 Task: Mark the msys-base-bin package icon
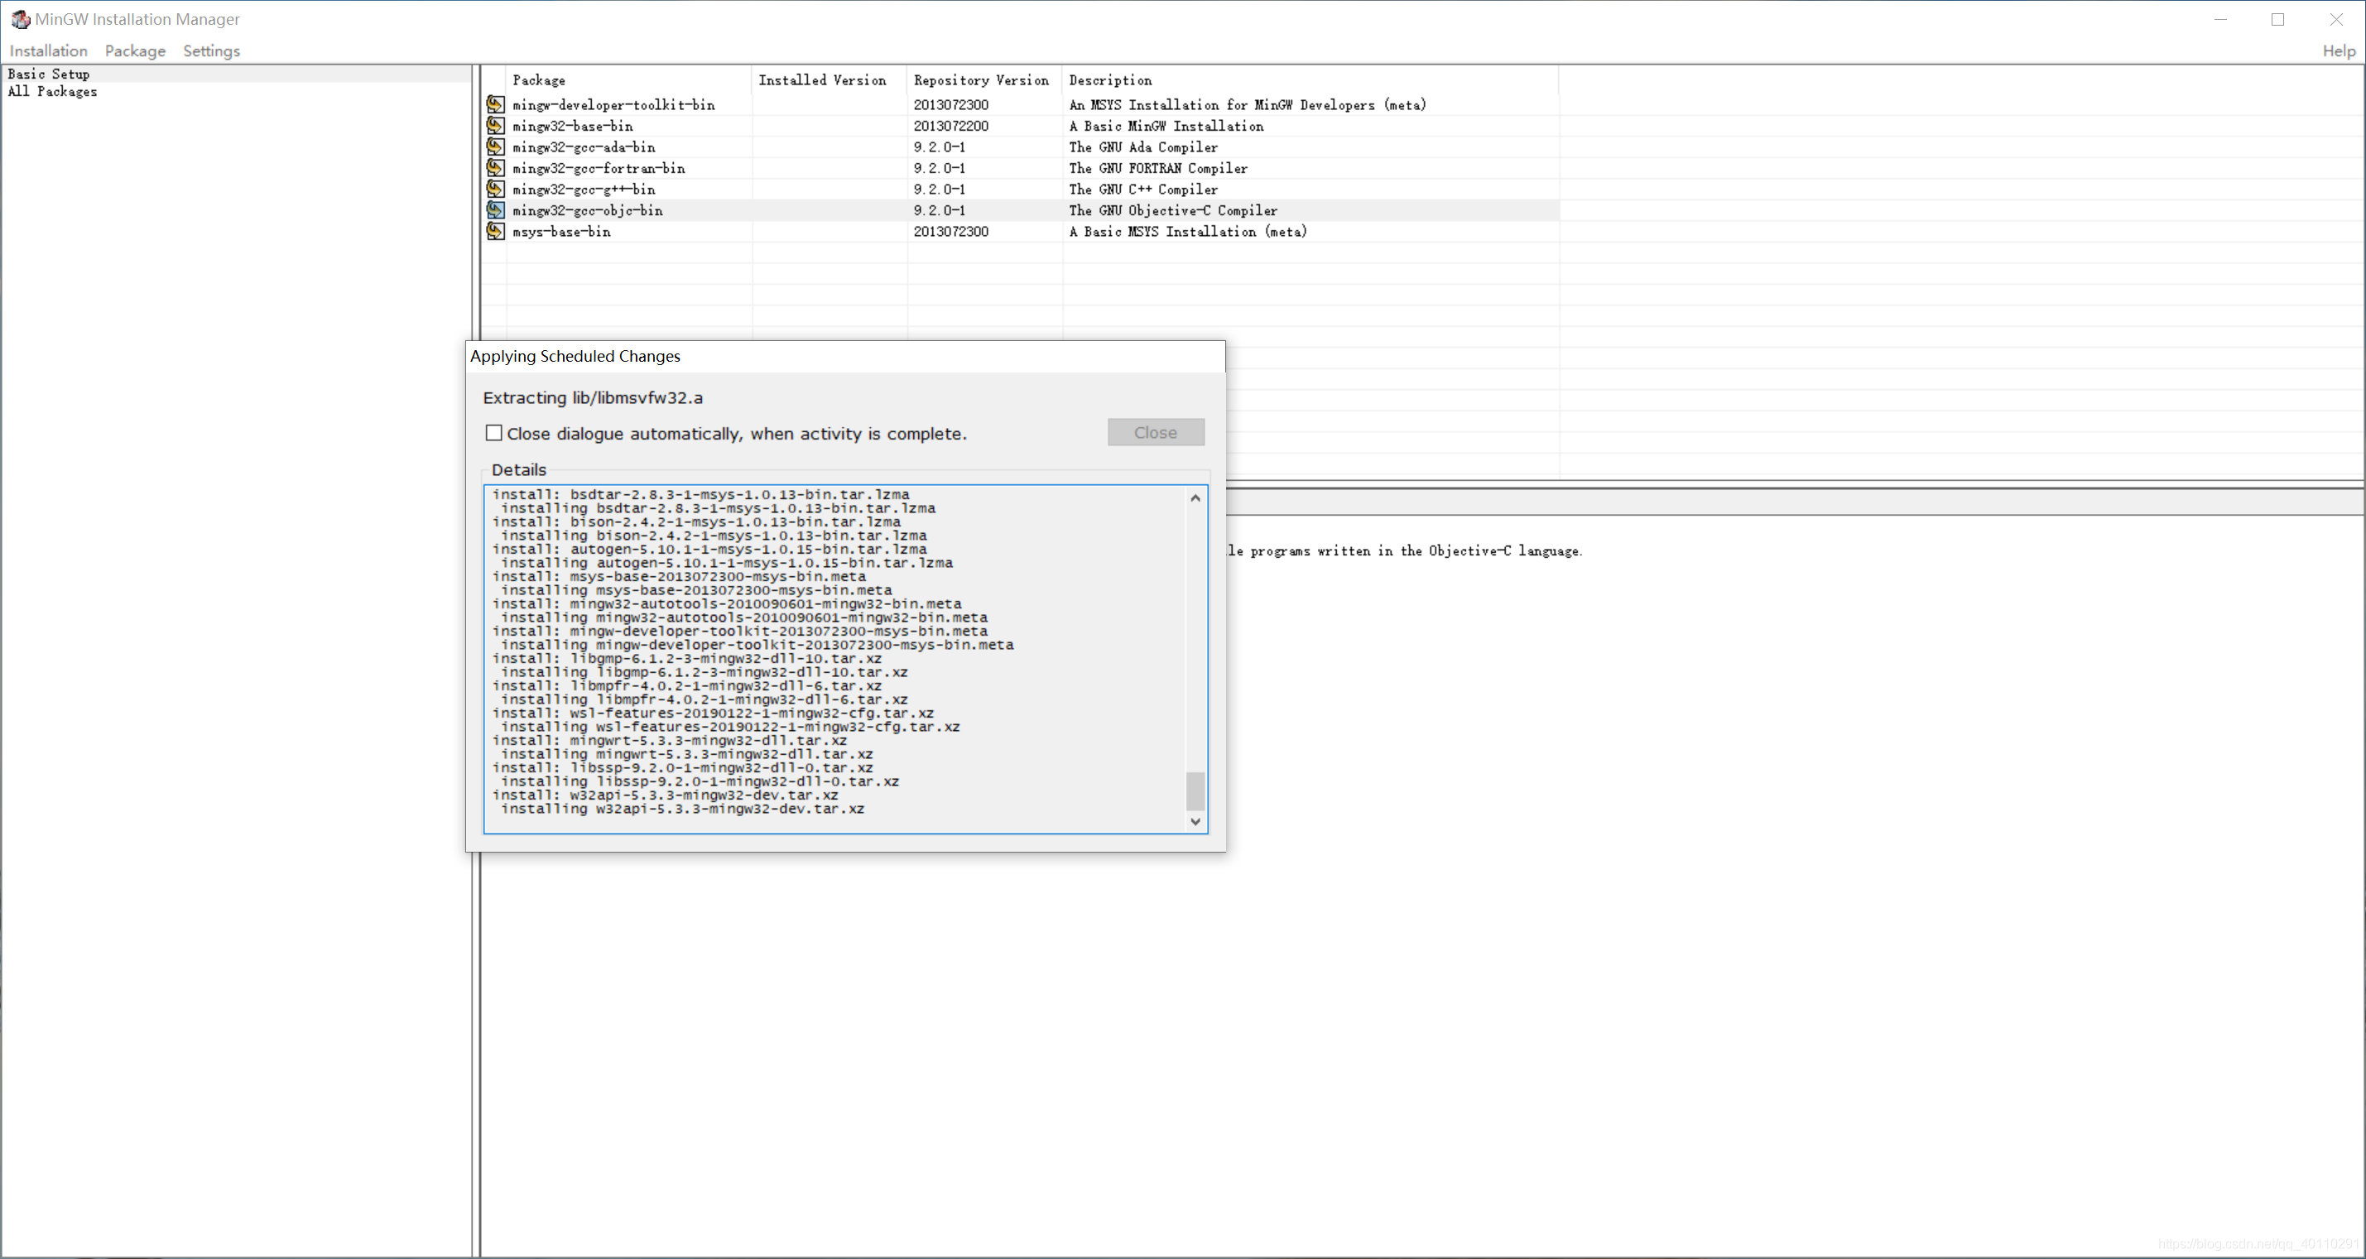495,232
